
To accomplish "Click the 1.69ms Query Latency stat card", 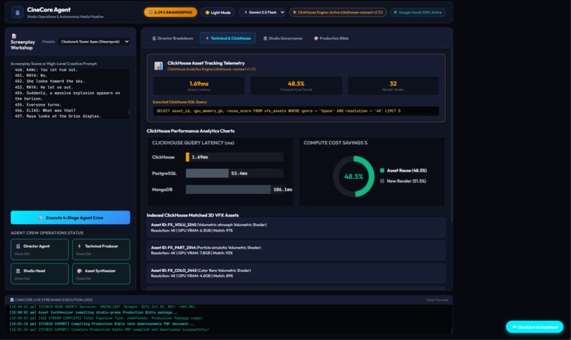I will tap(199, 86).
